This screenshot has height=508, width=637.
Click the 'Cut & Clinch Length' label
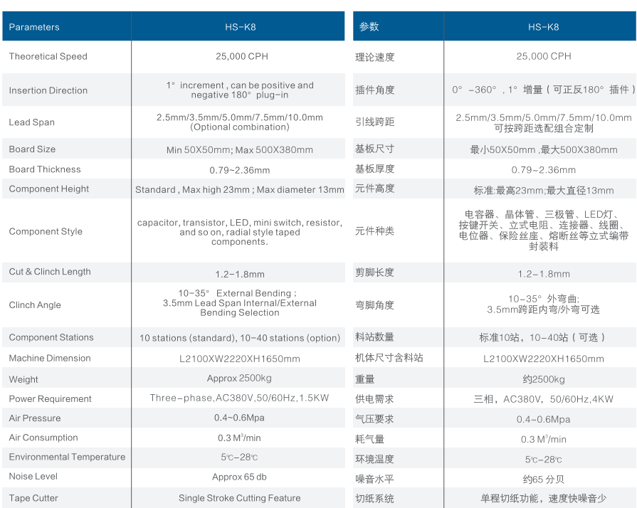pos(50,272)
